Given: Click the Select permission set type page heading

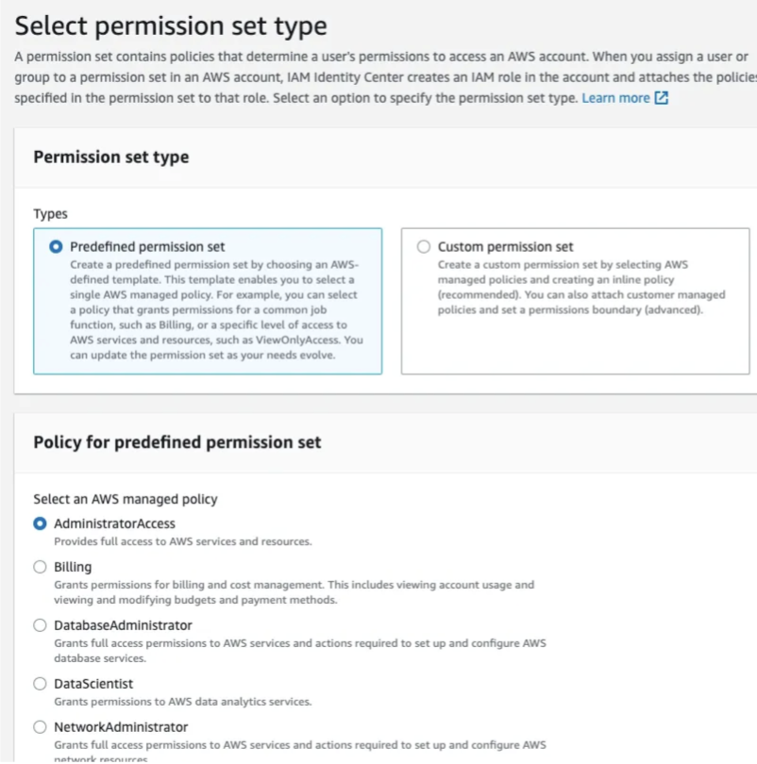Looking at the screenshot, I should 172,25.
